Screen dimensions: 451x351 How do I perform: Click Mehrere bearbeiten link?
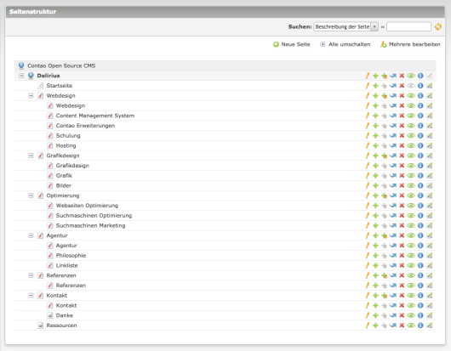point(410,44)
